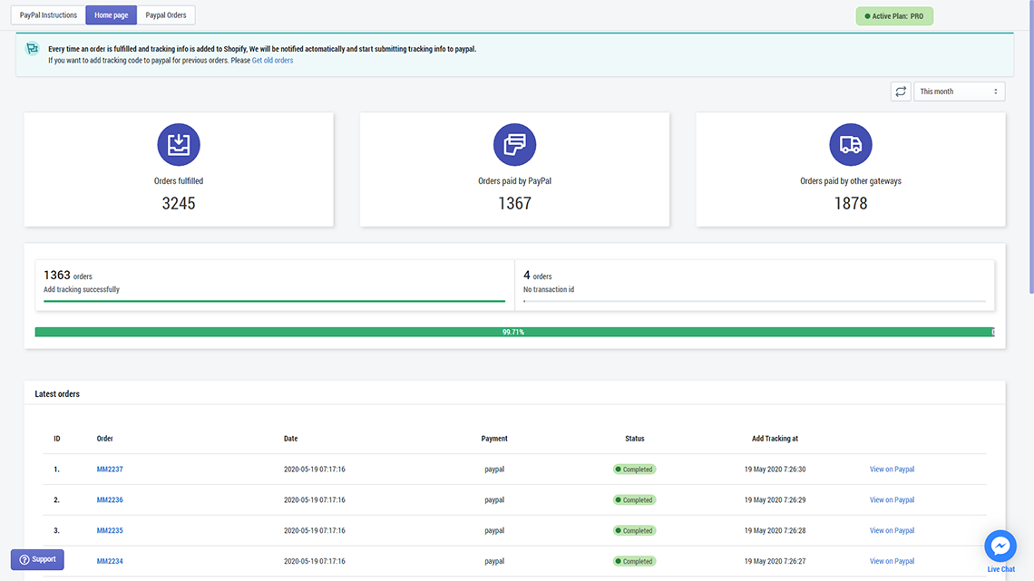
Task: Select the Home page tab
Action: tap(111, 15)
